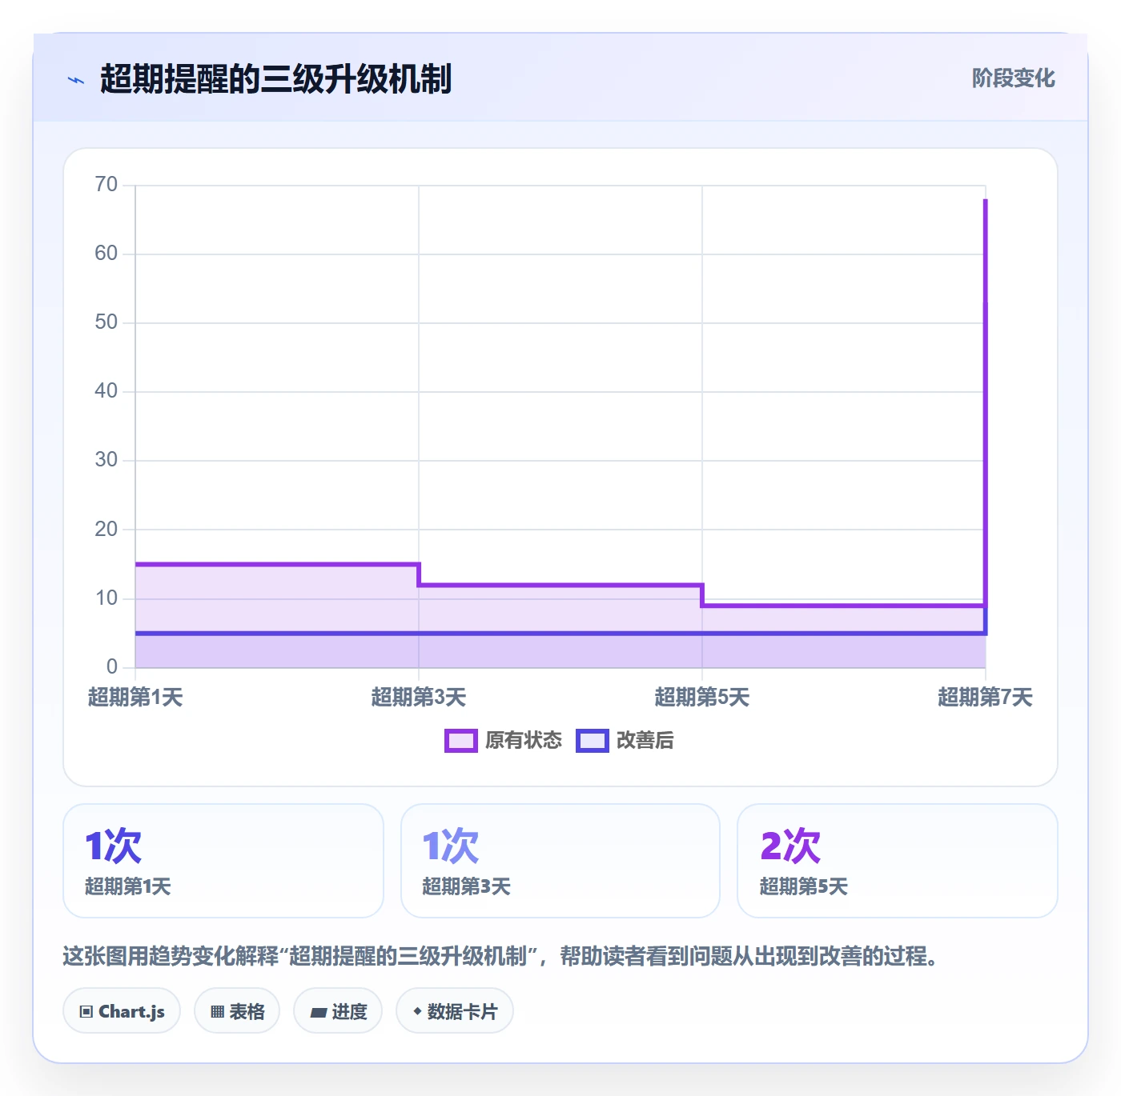Screen dimensions: 1121x1096
Task: Open the 超期第3天 stat card
Action: [x=560, y=861]
